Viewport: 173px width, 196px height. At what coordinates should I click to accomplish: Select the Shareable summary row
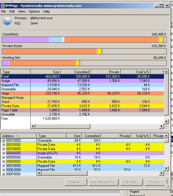tap(82, 89)
